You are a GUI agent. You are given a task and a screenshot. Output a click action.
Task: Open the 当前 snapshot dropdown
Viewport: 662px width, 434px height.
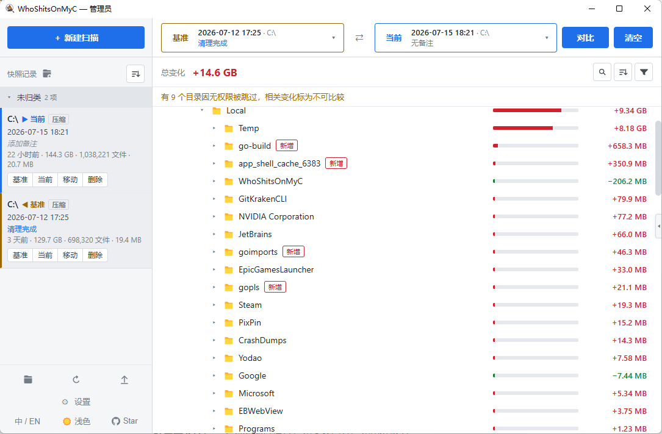466,38
